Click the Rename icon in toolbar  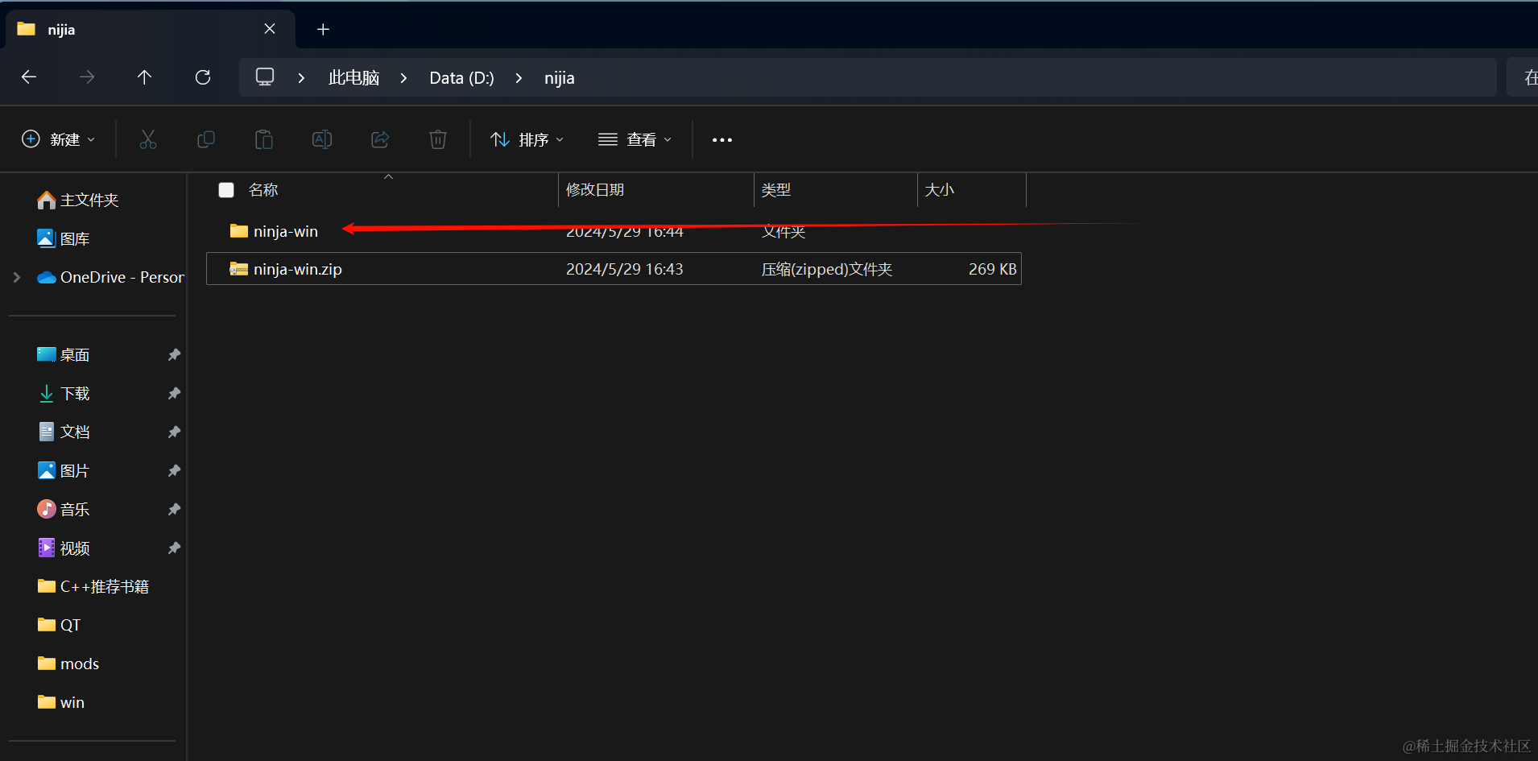pos(322,139)
